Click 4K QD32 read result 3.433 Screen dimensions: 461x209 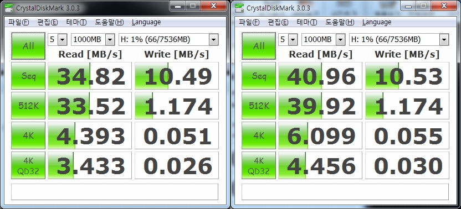[90, 165]
